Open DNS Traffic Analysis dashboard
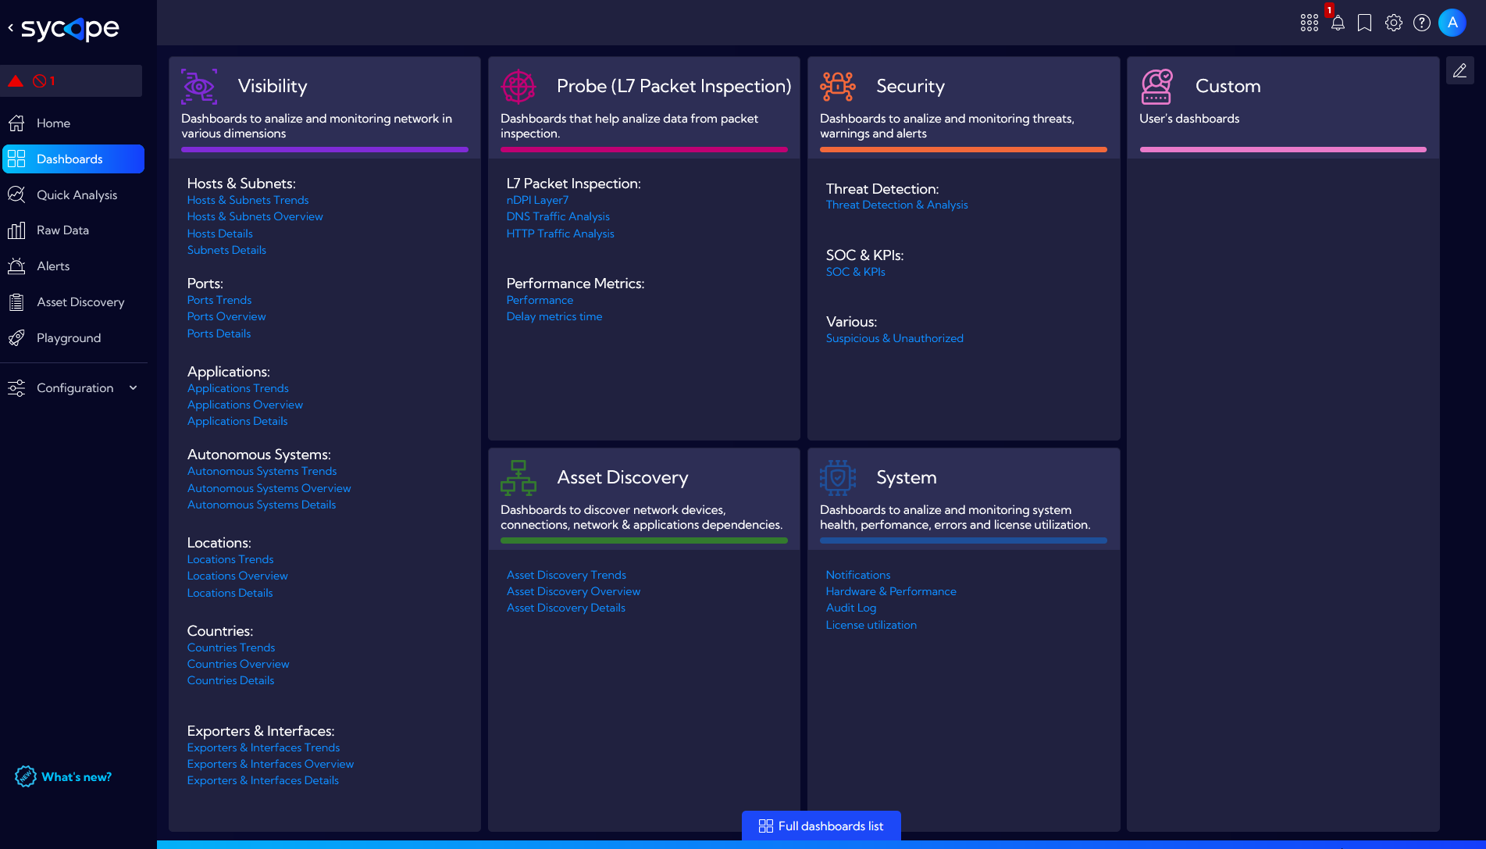1486x849 pixels. (x=558, y=217)
